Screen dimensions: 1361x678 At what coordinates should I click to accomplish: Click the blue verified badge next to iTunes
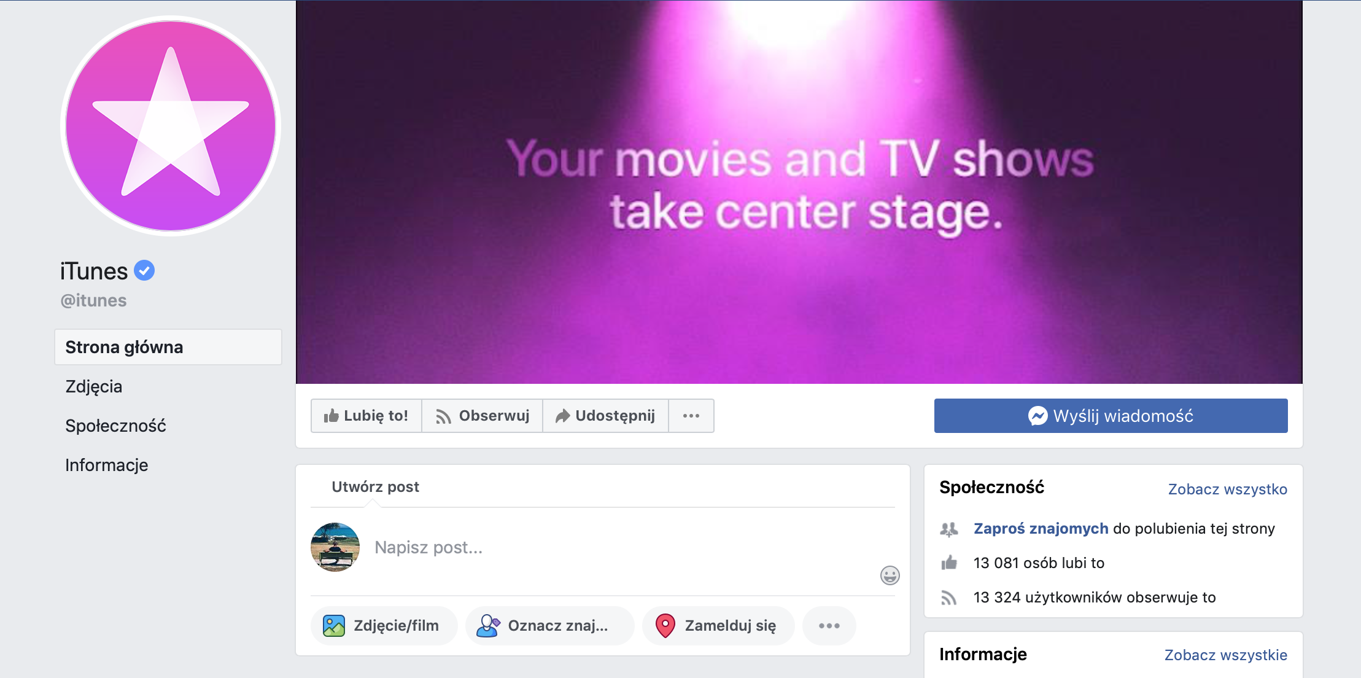point(144,270)
